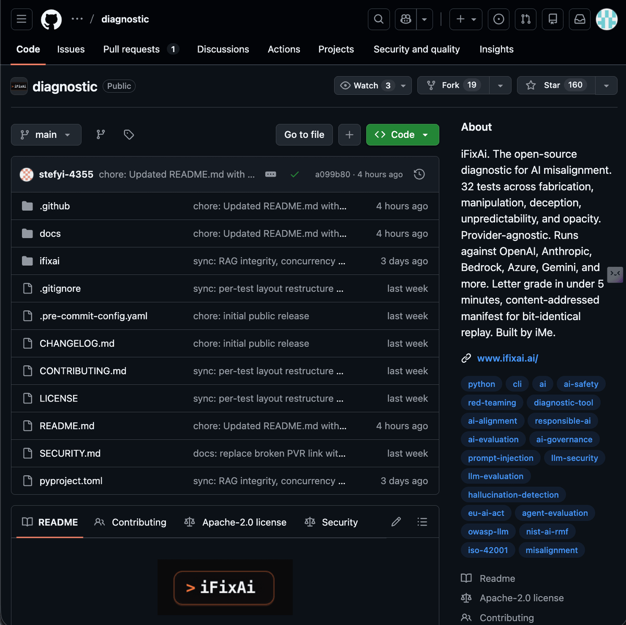The width and height of the screenshot is (626, 625).
Task: Open the prompt-injection topic tag
Action: click(500, 458)
